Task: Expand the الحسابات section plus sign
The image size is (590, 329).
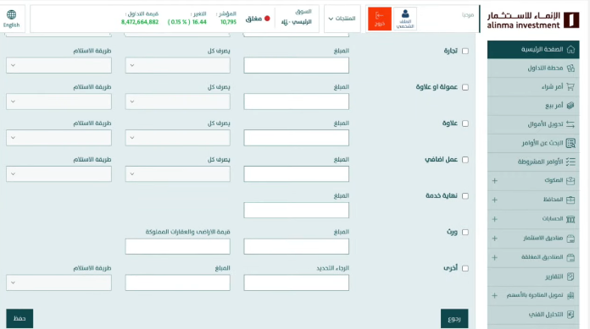Action: 495,219
